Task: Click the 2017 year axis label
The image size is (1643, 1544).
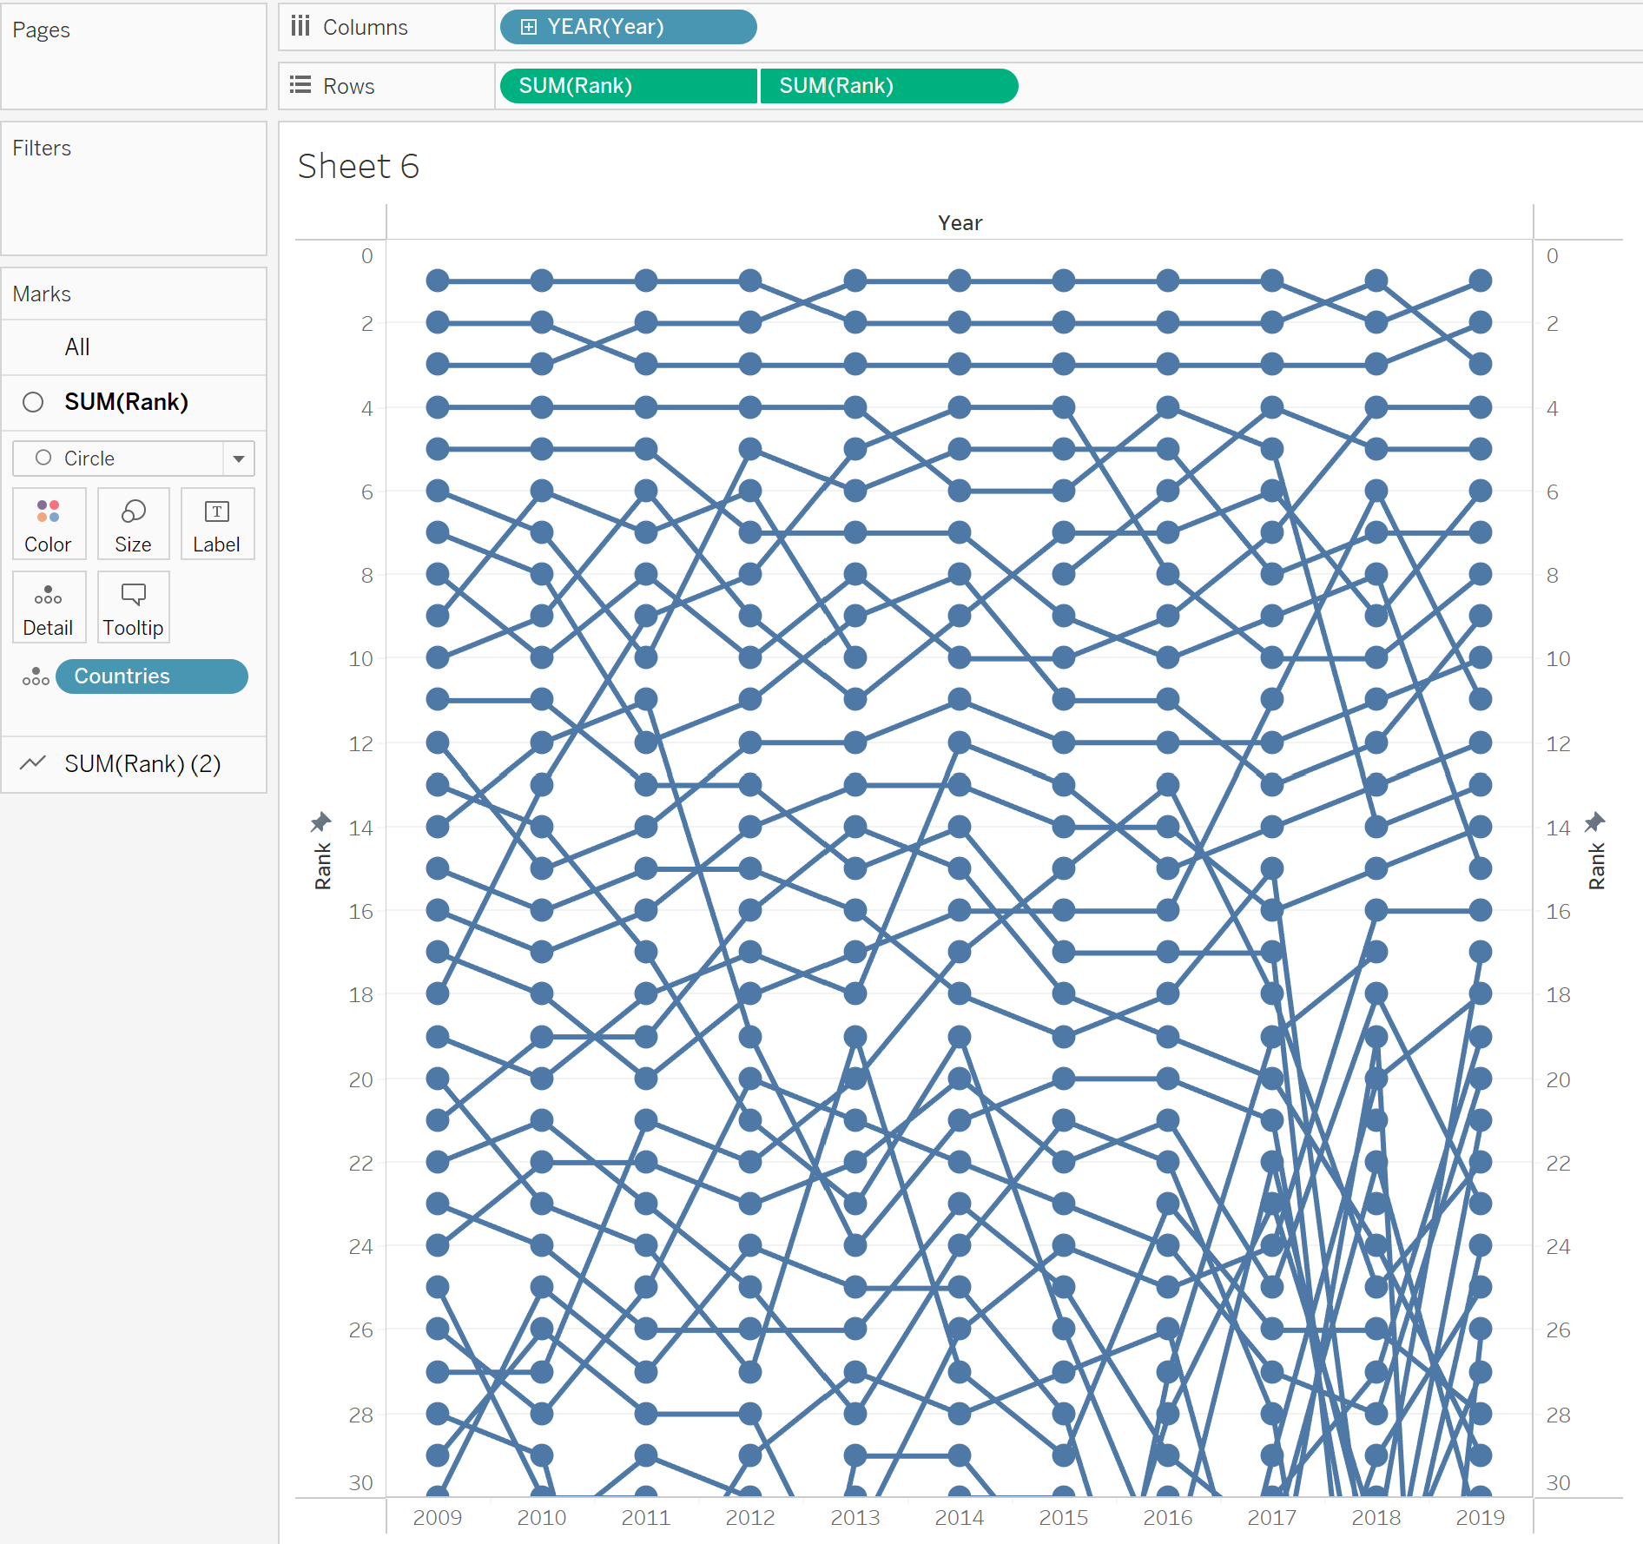Action: pyautogui.click(x=1272, y=1517)
